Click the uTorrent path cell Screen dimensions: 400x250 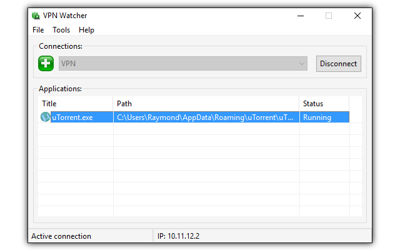[x=205, y=117]
